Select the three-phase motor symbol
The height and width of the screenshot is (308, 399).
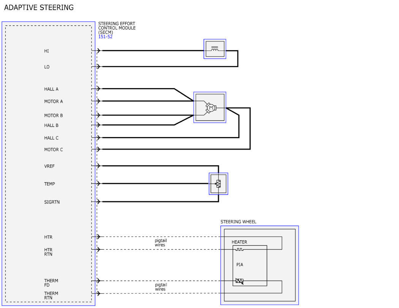click(210, 107)
